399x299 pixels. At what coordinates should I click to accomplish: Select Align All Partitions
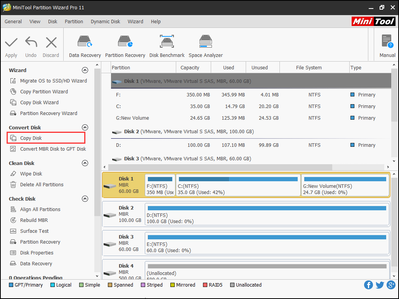[x=35, y=210]
